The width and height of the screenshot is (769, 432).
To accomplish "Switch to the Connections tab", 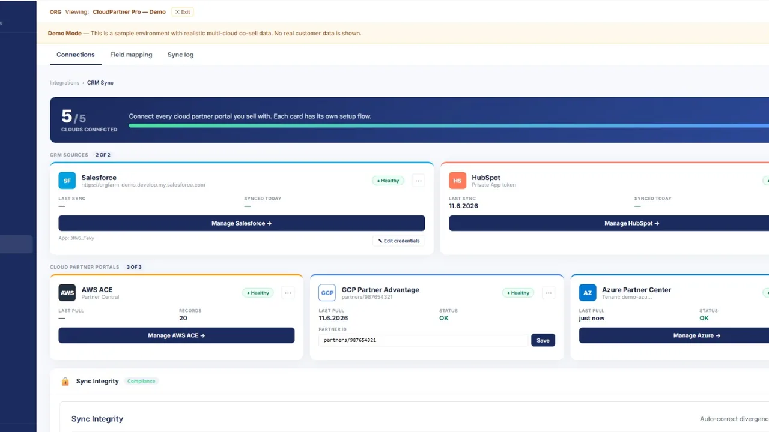I will (76, 55).
